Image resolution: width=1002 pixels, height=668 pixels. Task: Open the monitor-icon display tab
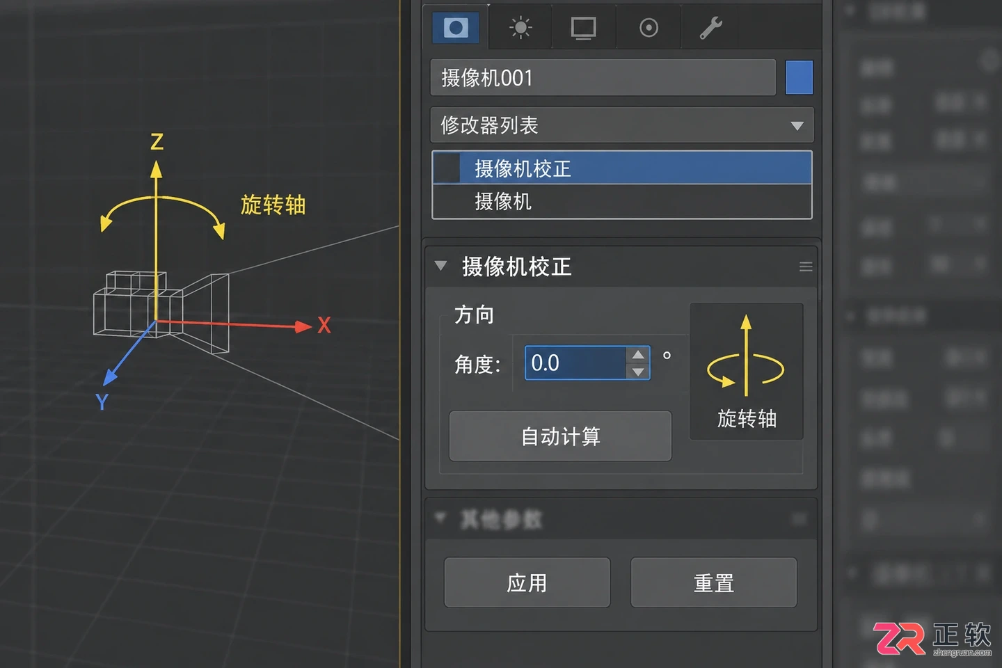click(583, 28)
